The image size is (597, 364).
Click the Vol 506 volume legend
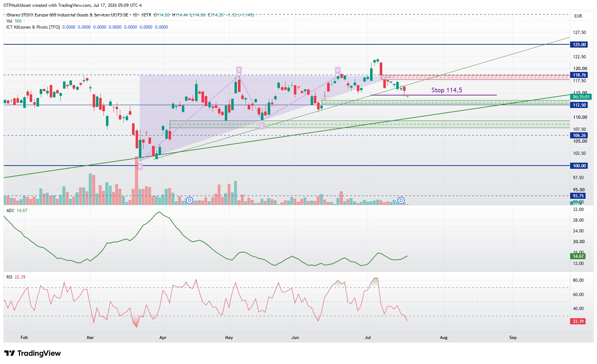pos(14,21)
